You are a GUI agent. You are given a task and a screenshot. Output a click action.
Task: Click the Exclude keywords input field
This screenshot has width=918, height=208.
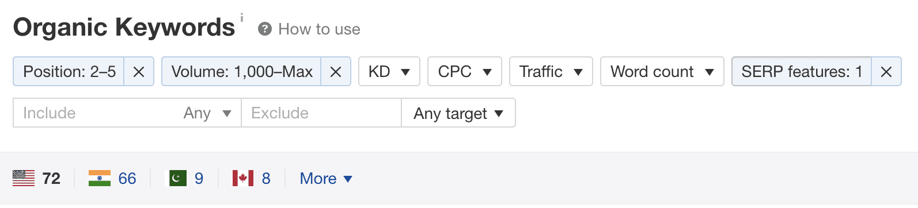click(x=321, y=113)
